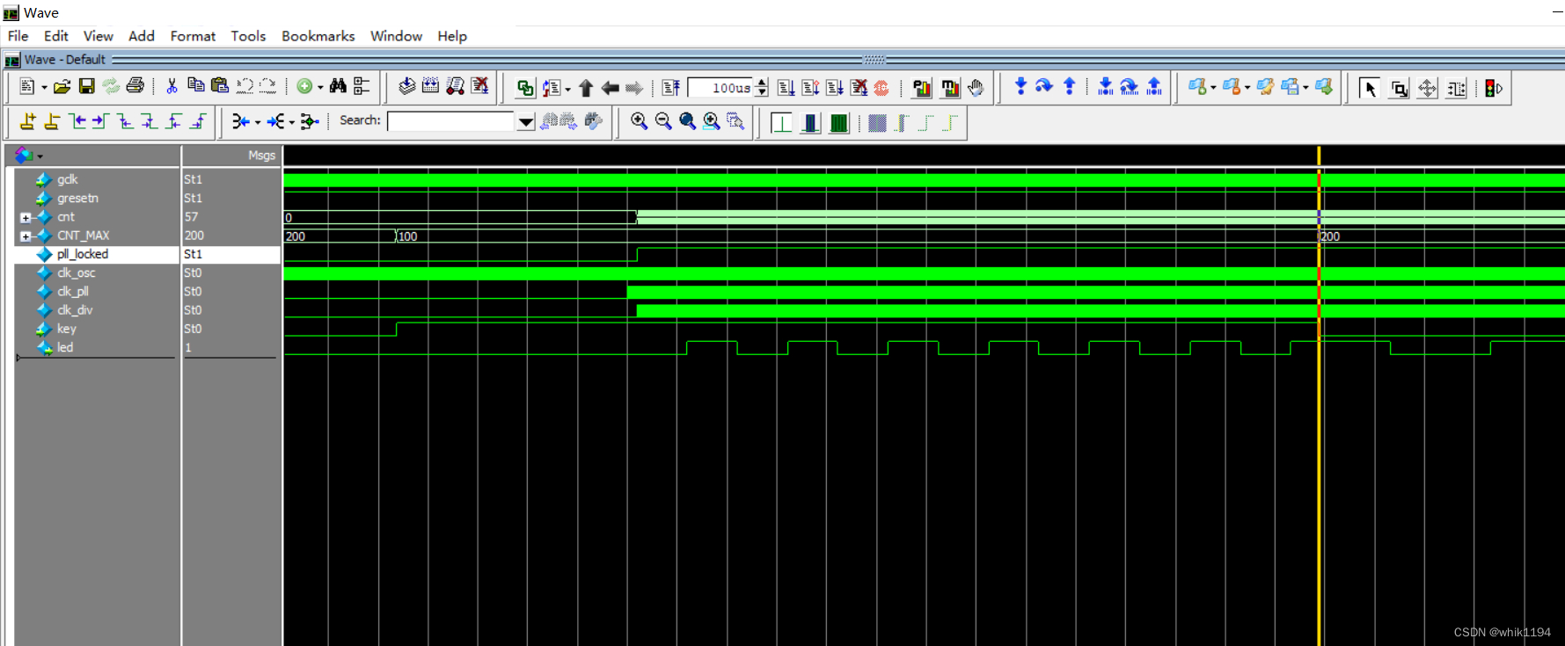
Task: Toggle the zoom mode box tool
Action: point(1399,88)
